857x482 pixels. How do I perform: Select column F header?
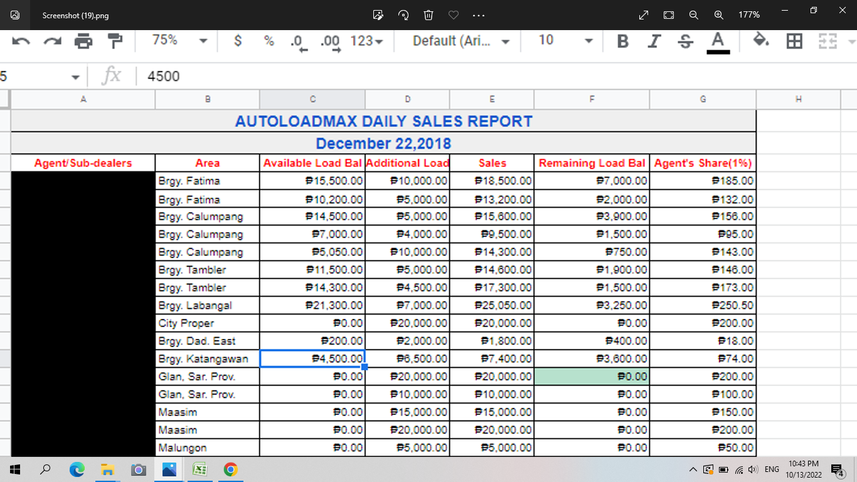592,99
